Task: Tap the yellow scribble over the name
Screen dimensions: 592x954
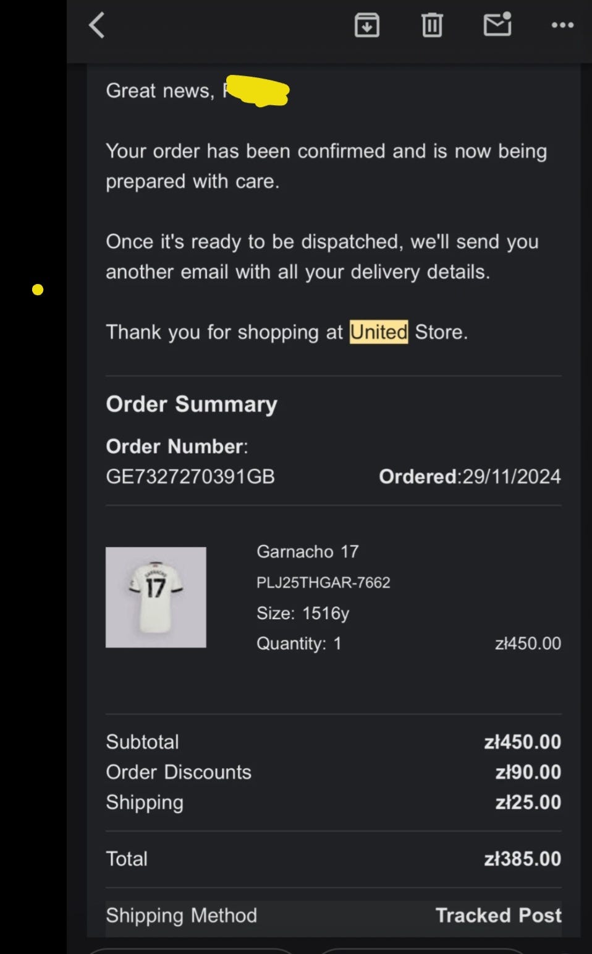Action: point(258,91)
